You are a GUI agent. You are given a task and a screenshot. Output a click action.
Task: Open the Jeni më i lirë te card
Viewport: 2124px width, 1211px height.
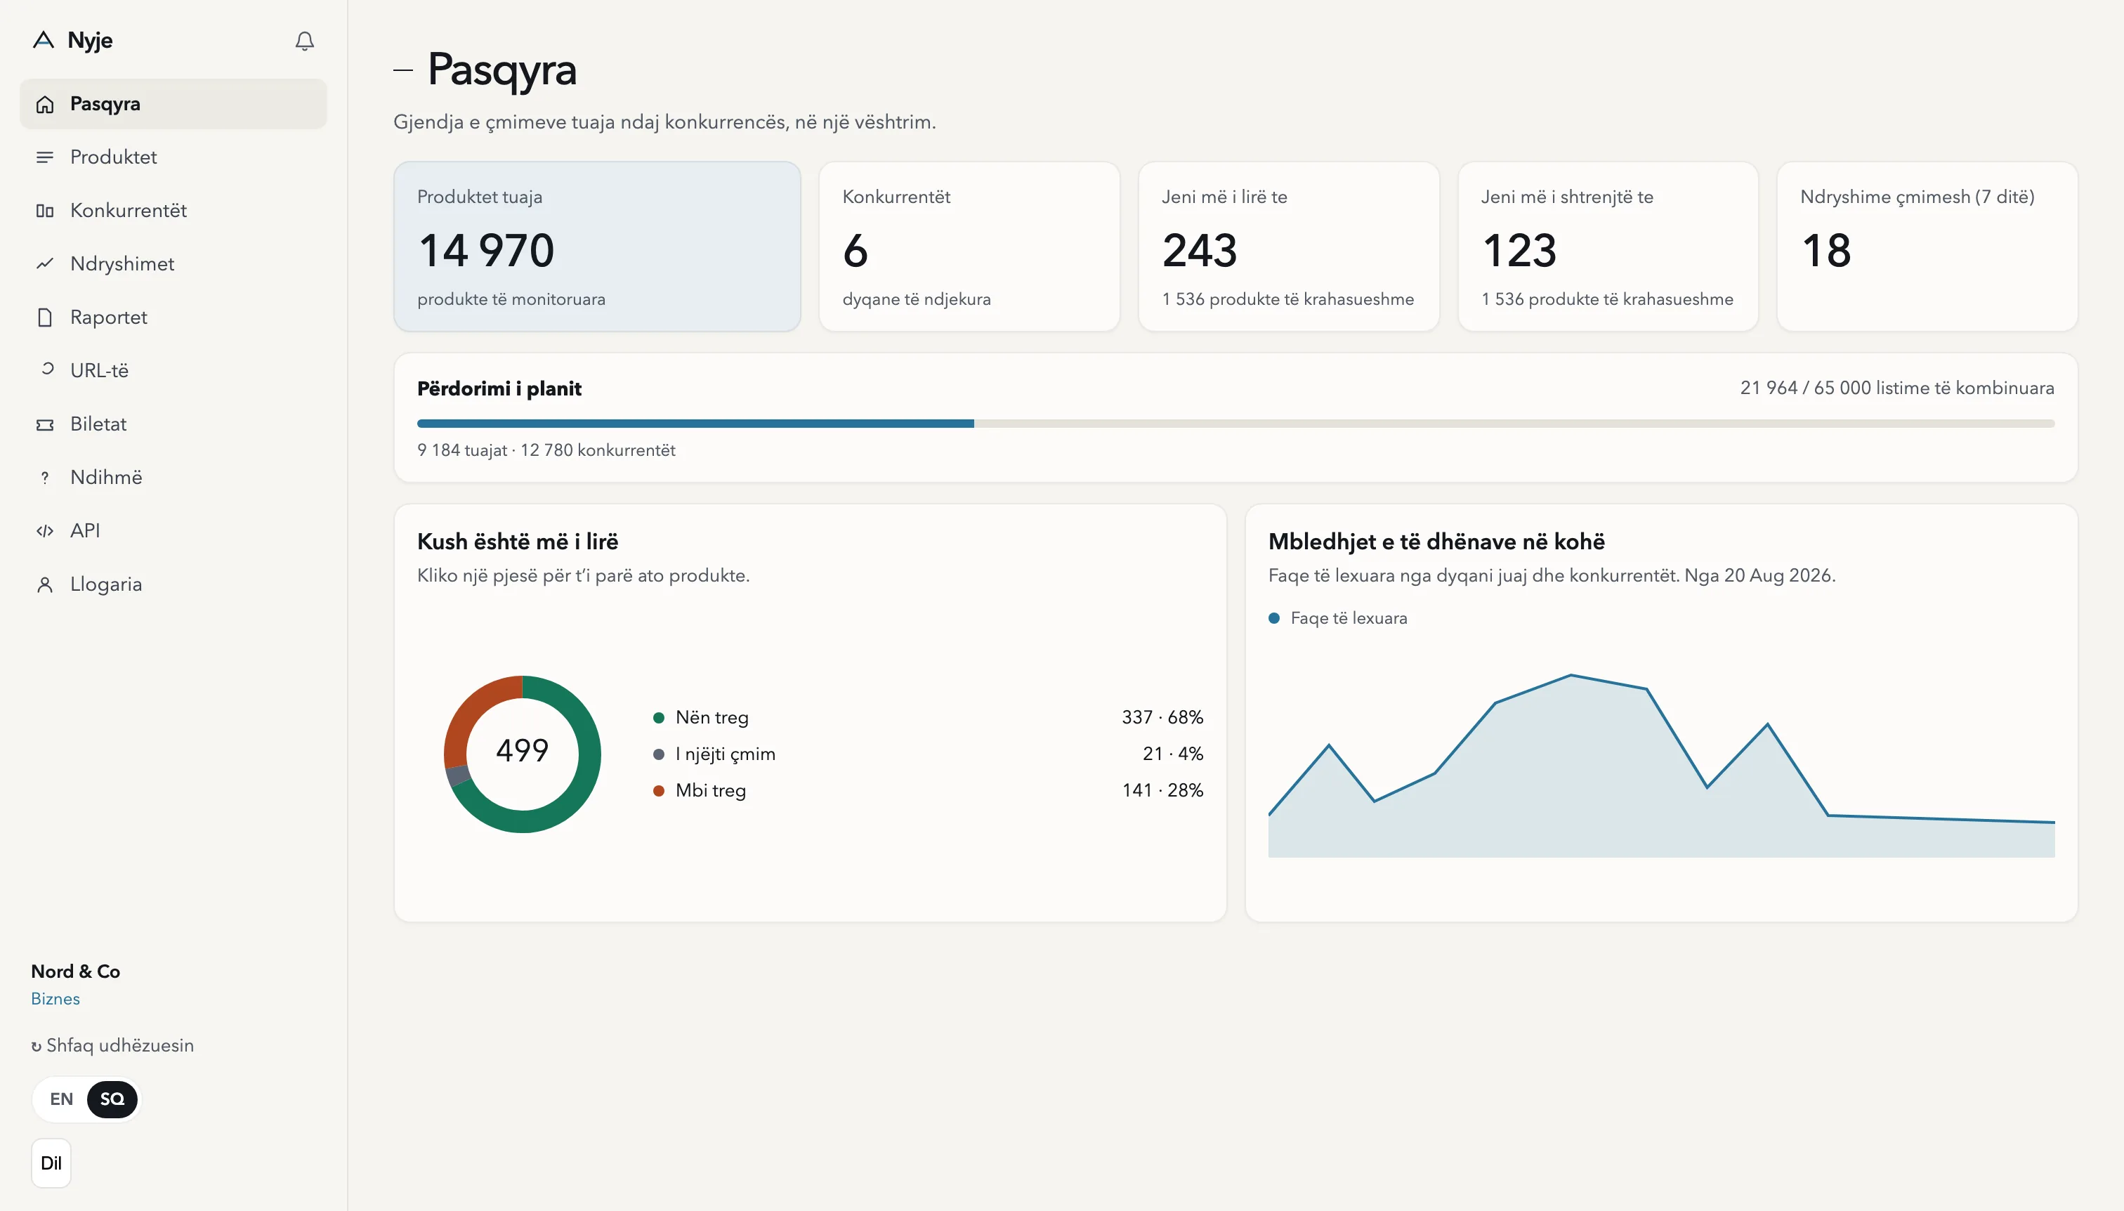click(1288, 246)
